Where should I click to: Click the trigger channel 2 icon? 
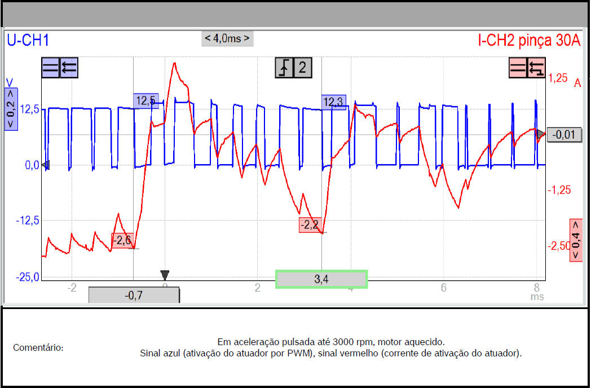(302, 68)
